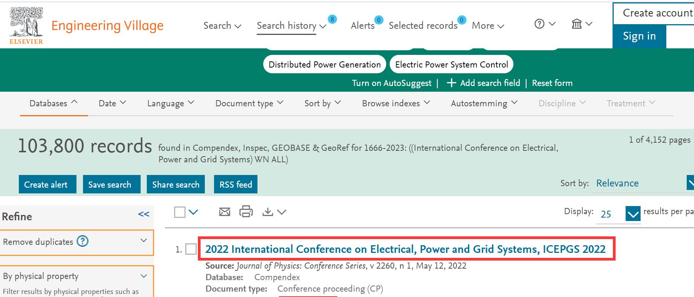The width and height of the screenshot is (694, 297).
Task: Open the select-all options chevron
Action: [193, 212]
